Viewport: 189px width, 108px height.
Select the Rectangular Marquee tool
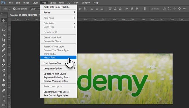tap(4, 25)
